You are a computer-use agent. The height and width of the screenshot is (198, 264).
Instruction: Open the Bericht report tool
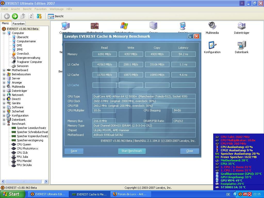(56, 16)
